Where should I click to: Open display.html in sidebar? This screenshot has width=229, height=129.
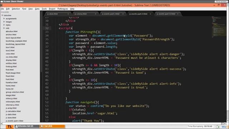point(11,60)
